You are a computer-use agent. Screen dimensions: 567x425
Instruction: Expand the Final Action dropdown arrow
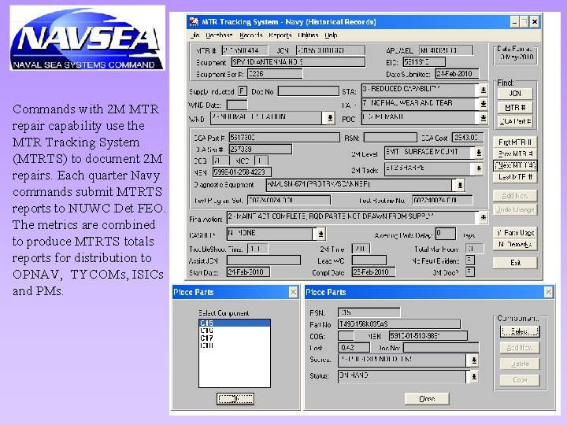pos(483,217)
